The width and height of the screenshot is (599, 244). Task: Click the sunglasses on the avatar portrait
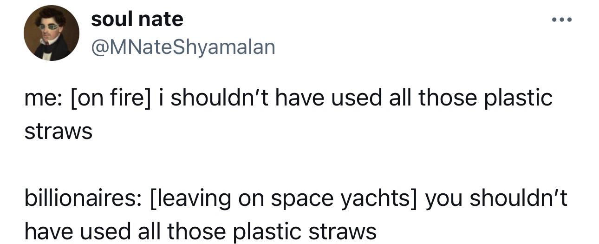click(x=50, y=26)
